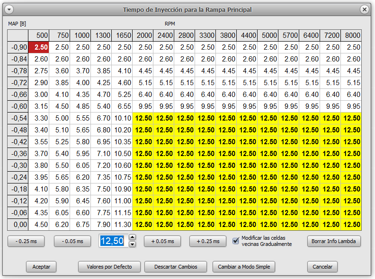Click the + 0.25 ms button
375x279 pixels.
[208, 241]
